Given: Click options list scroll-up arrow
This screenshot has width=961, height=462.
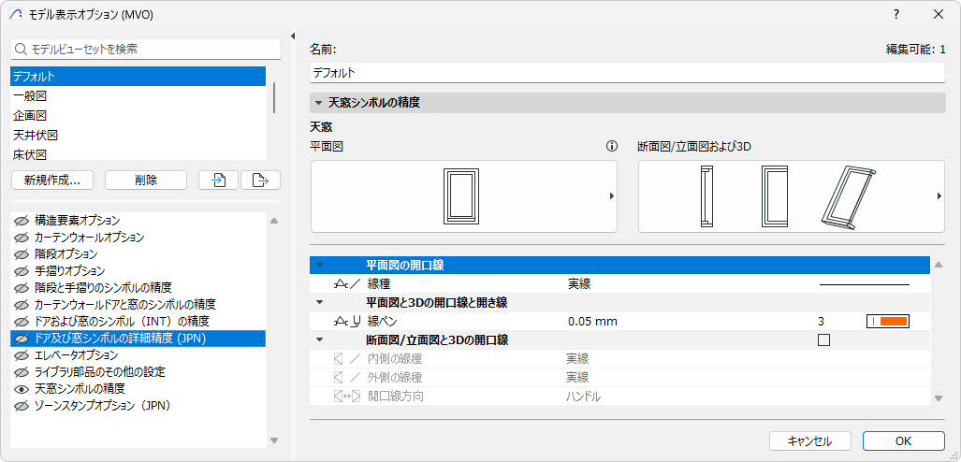Looking at the screenshot, I should [x=274, y=221].
